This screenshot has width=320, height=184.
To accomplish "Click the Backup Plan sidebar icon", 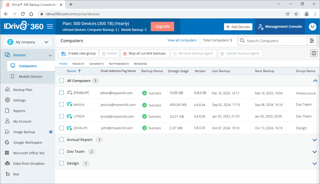I will (x=8, y=90).
